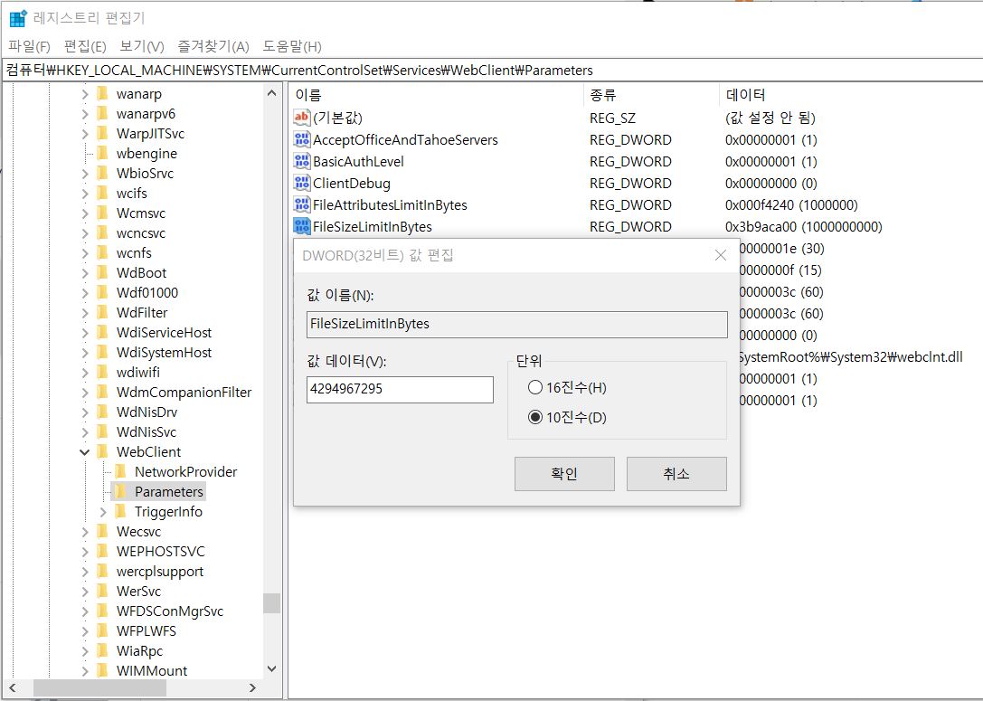Click the (기본값) string value icon
This screenshot has width=983, height=701.
(x=301, y=118)
